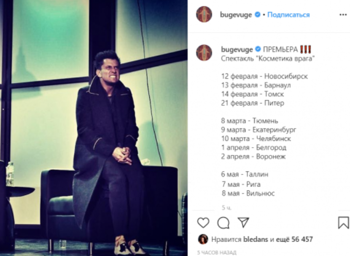Image resolution: width=350 pixels, height=256 pixels.
Task: Open bugevuge avatar beside caption
Action: click(x=204, y=52)
